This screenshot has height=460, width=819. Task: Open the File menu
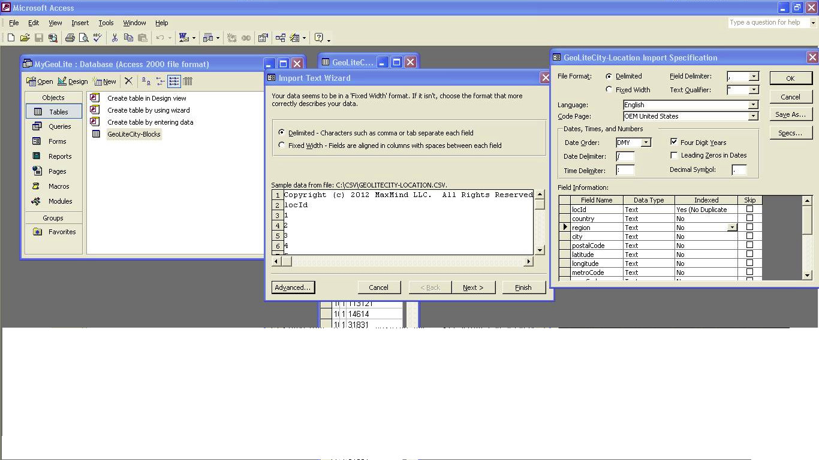(x=14, y=23)
